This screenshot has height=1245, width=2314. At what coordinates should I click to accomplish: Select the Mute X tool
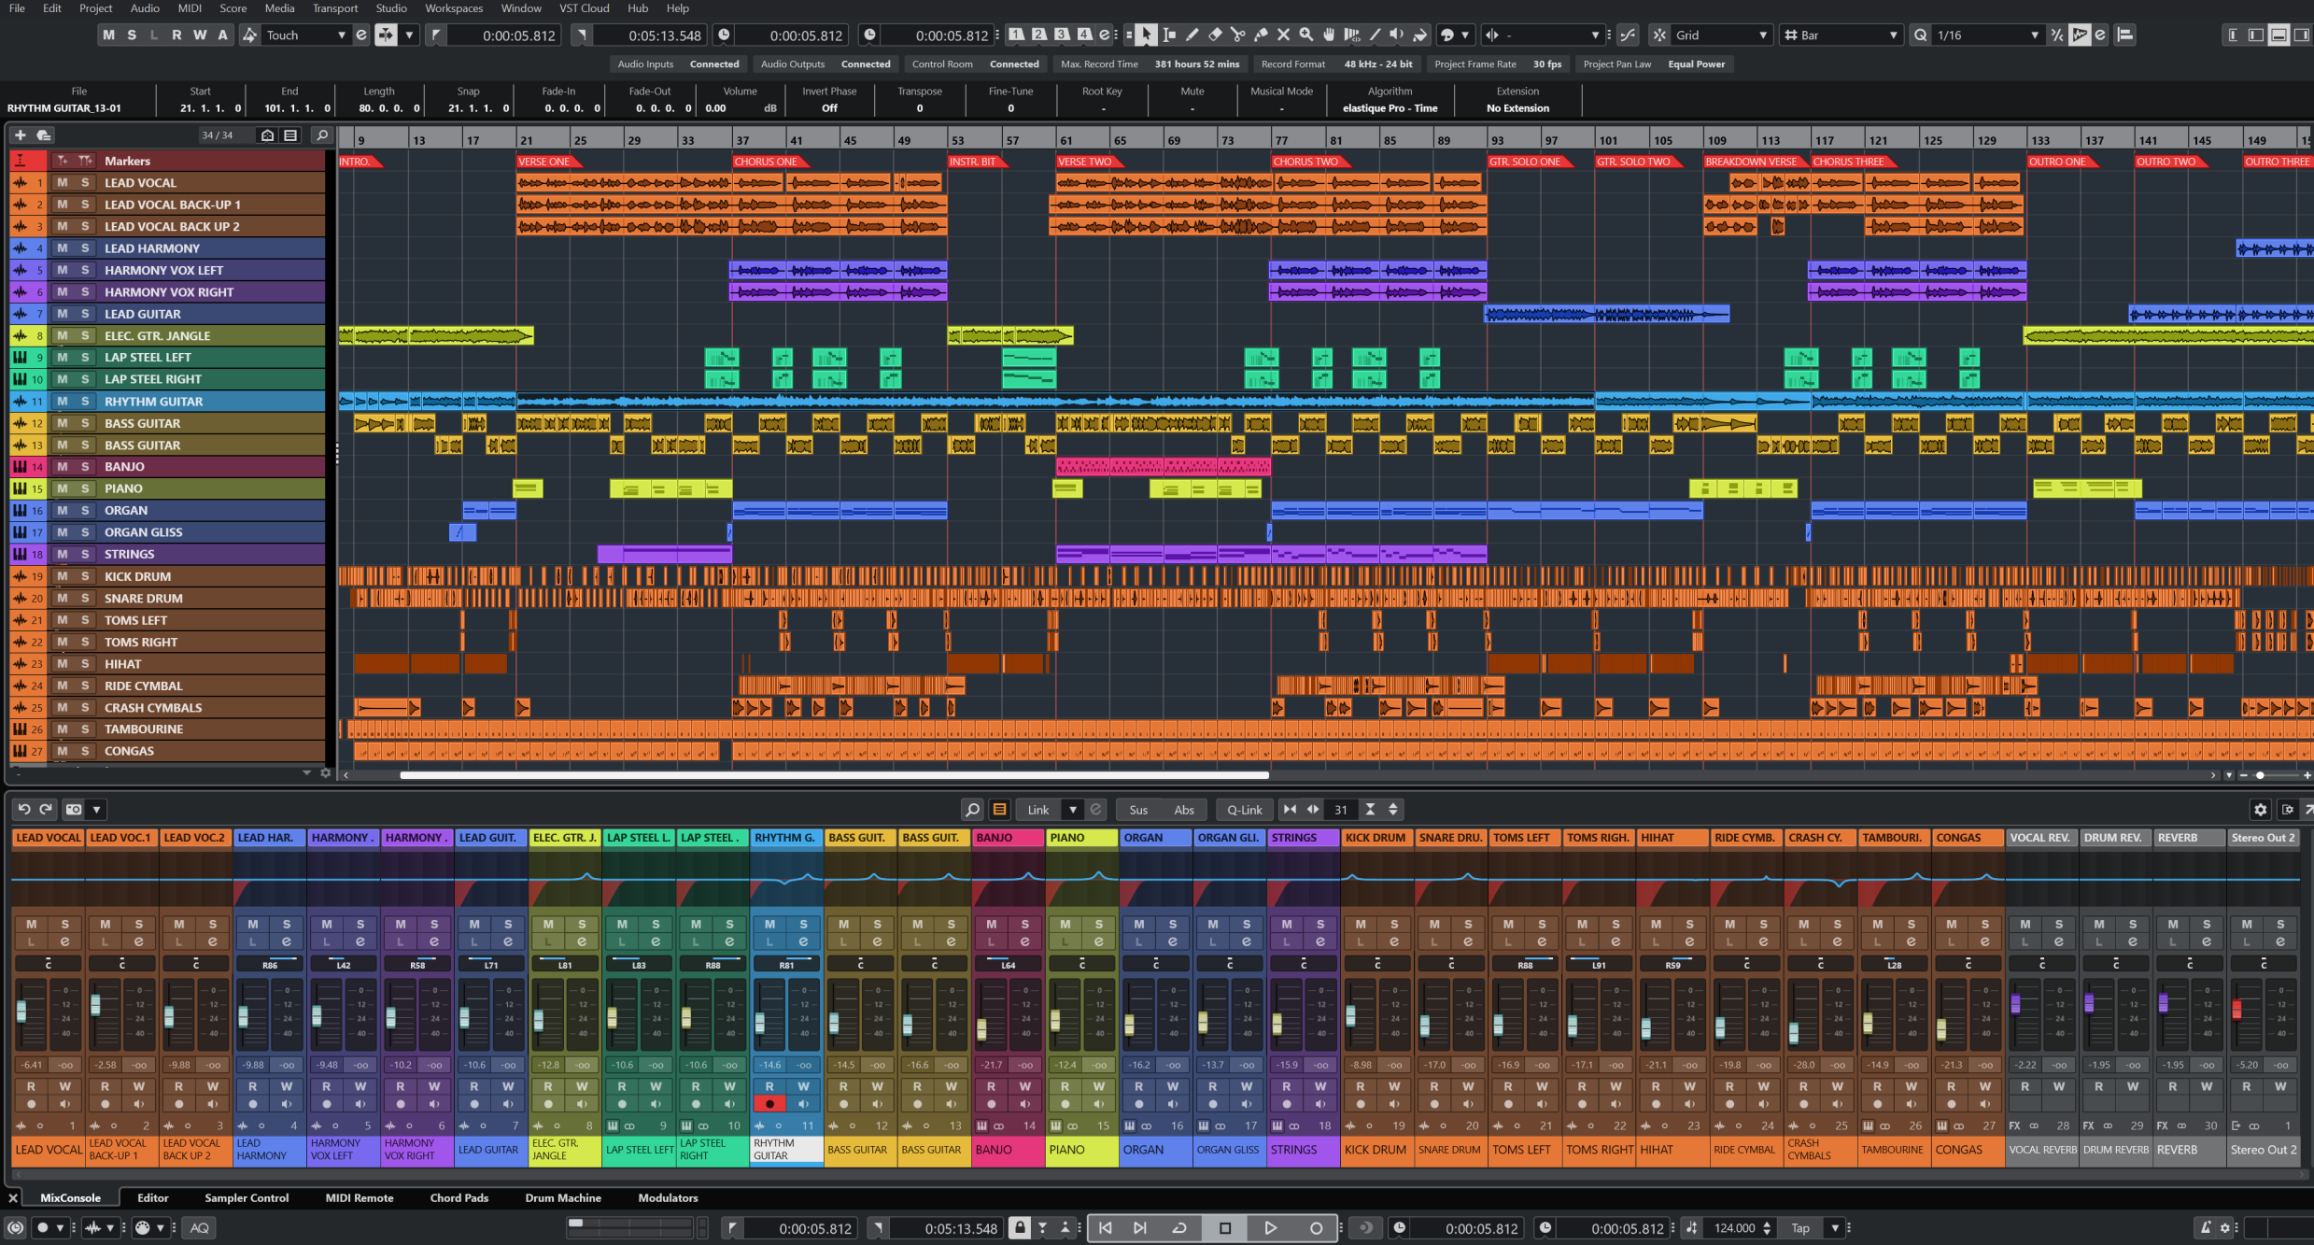1283,35
